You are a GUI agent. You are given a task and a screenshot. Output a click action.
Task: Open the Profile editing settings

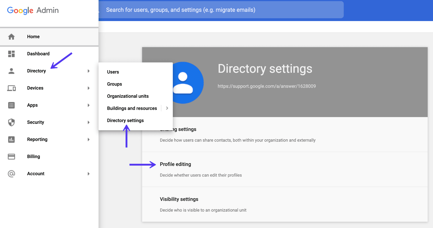[175, 164]
